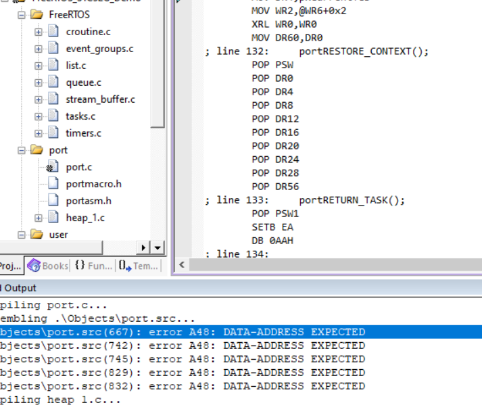The image size is (482, 405).
Task: Expand the tasks.c file node
Action: coord(38,116)
